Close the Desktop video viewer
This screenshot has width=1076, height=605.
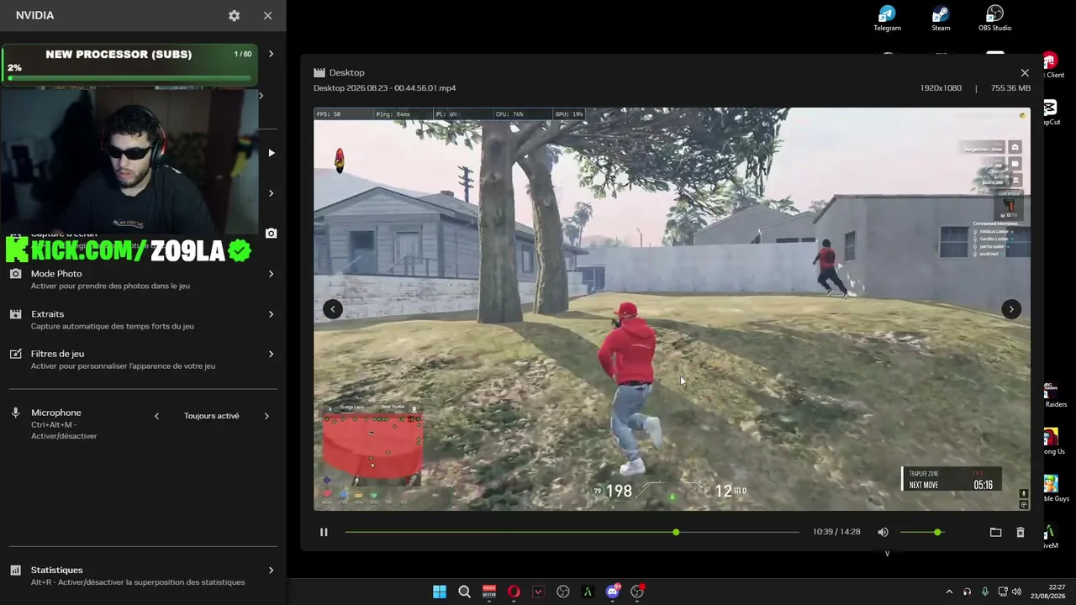1024,73
